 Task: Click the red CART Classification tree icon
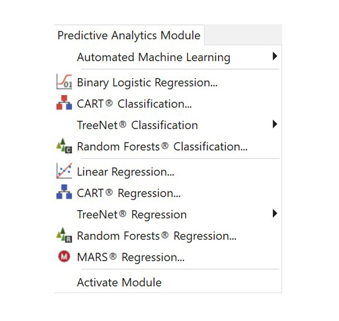64,102
